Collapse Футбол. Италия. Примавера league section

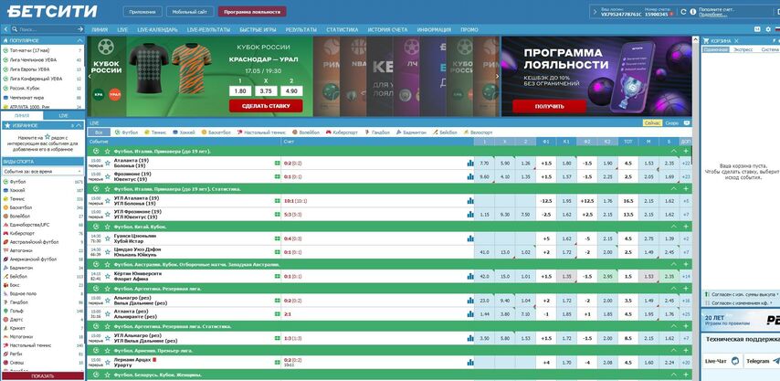click(x=674, y=151)
